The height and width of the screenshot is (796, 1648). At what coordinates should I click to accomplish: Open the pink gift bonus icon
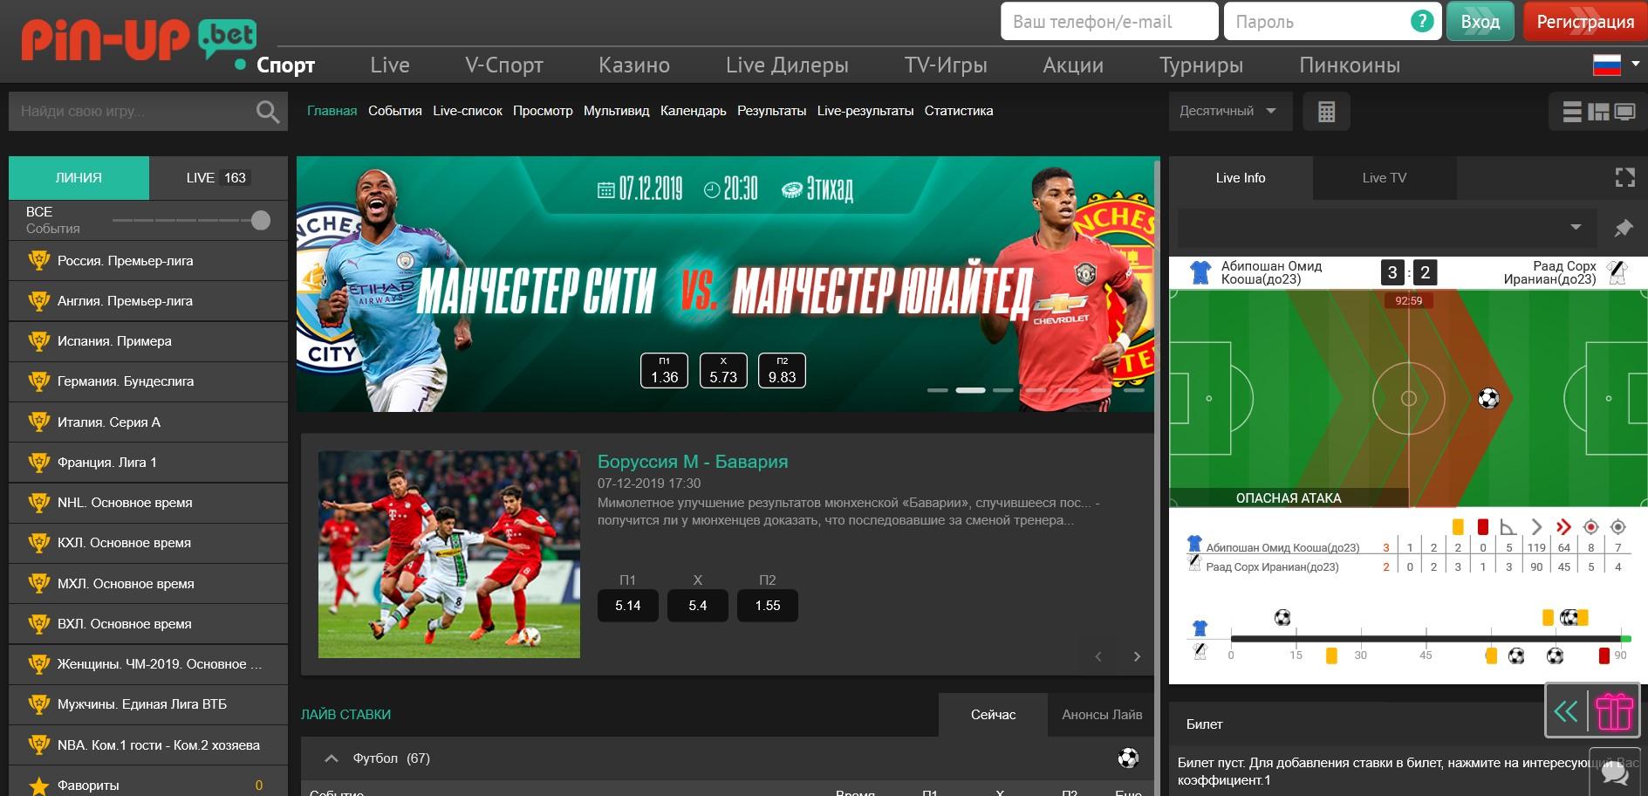coord(1614,712)
